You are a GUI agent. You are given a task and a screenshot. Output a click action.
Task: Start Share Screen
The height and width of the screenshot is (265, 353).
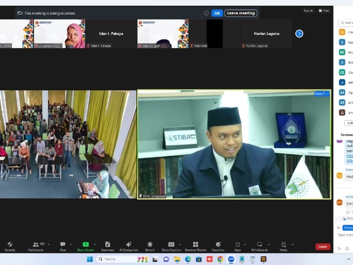click(x=86, y=246)
